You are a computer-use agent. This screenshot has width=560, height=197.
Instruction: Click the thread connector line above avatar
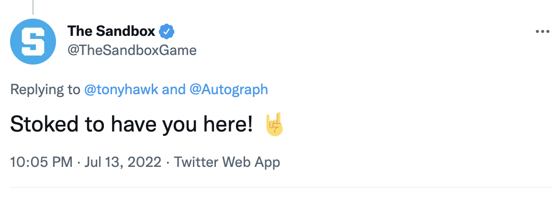33,7
